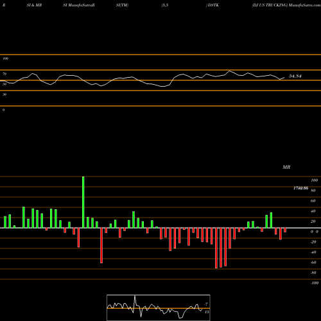Viewport: 321px width, 321px height.
Task: Click the DSTK symbol in the header
Action: pos(213,5)
